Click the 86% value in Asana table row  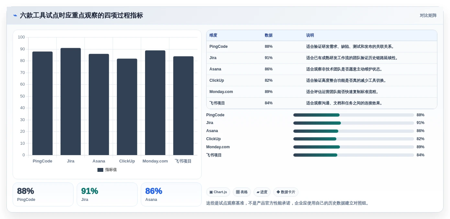pos(269,69)
